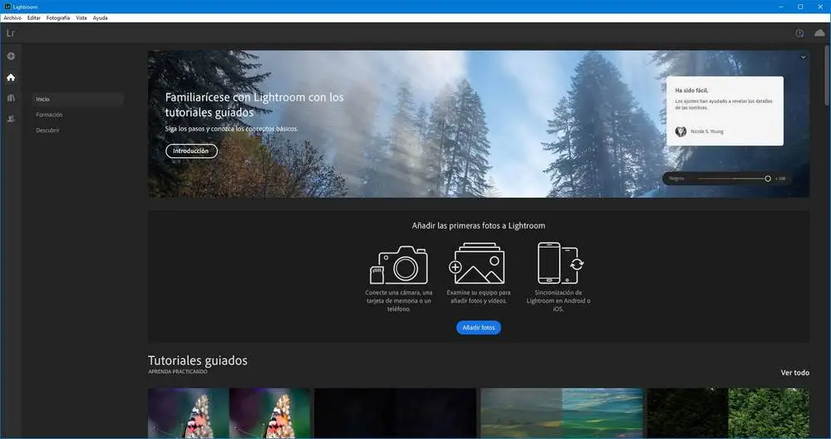
Task: Click 'Tutoriales guiados' heading
Action: click(198, 361)
